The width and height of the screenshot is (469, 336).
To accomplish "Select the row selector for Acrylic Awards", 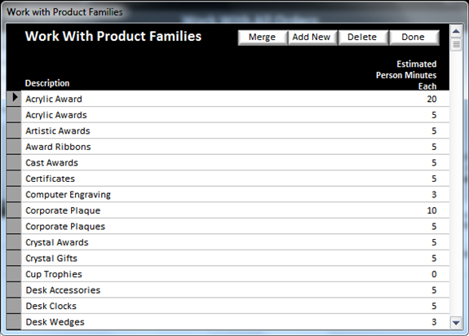I will tap(14, 115).
